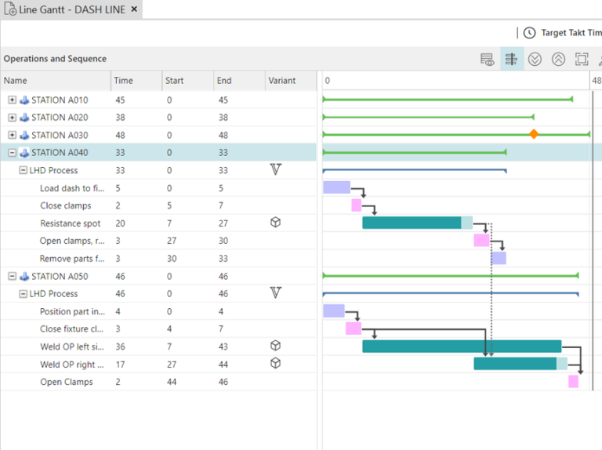602x450 pixels.
Task: Collapse the STATION A040 tree node
Action: tap(12, 153)
